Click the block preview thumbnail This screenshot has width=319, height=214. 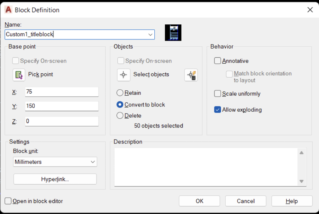point(173,33)
